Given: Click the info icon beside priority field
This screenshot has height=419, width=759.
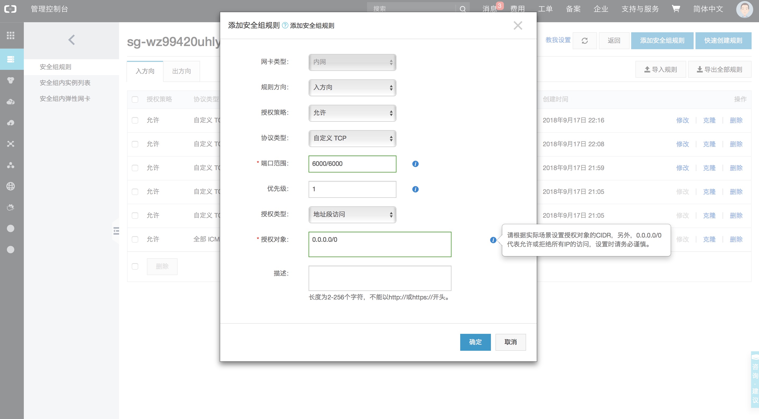Looking at the screenshot, I should pos(415,189).
